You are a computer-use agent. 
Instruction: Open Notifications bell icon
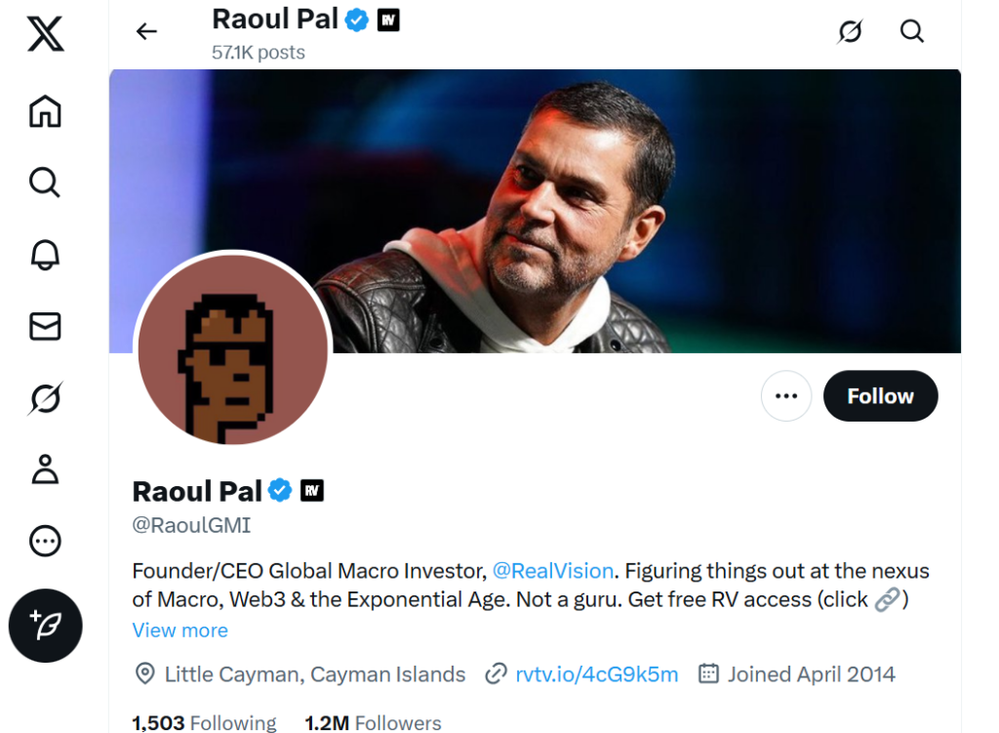click(45, 254)
